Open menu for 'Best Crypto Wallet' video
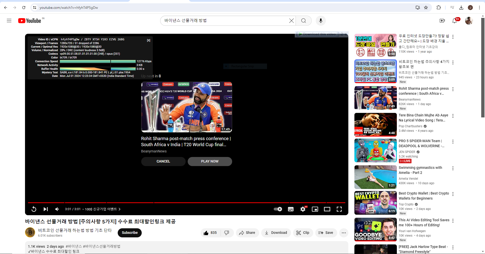 [x=453, y=194]
